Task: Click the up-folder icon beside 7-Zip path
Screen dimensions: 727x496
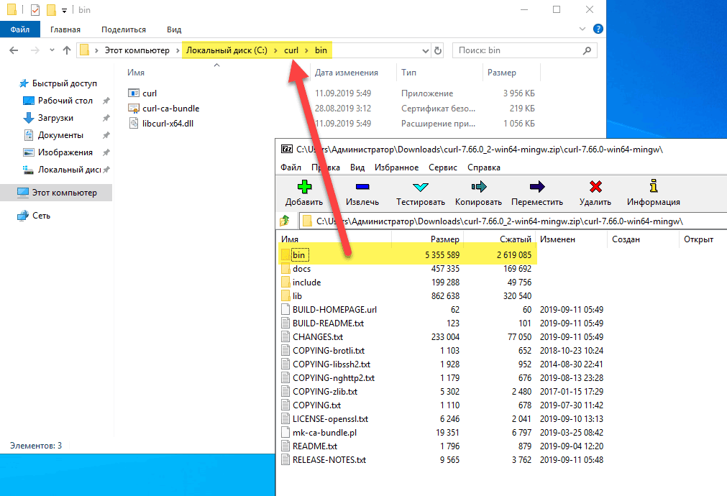Action: pyautogui.click(x=285, y=221)
